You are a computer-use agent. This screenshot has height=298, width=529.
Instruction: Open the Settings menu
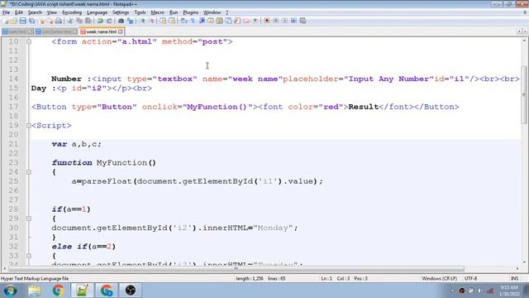click(121, 12)
